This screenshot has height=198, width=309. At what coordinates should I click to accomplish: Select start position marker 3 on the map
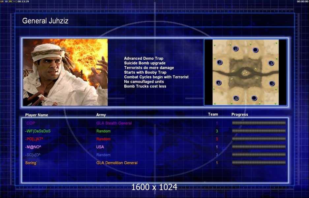pyautogui.click(x=219, y=62)
